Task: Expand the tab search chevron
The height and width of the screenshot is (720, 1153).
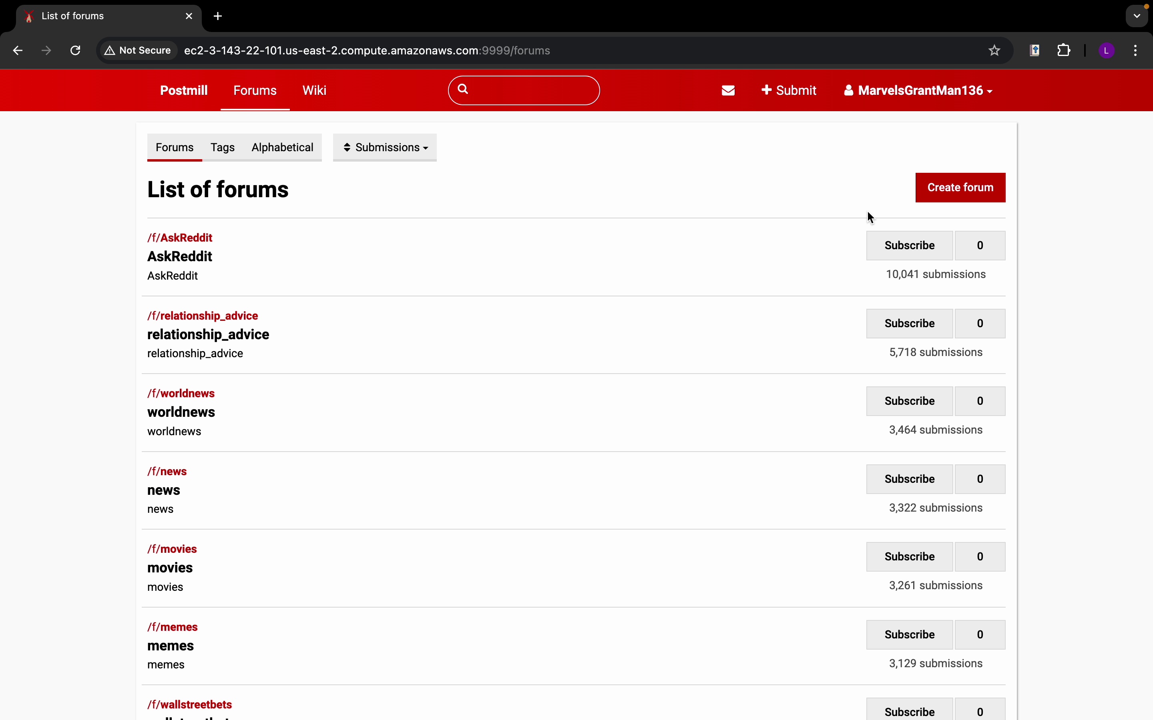Action: (x=1137, y=16)
